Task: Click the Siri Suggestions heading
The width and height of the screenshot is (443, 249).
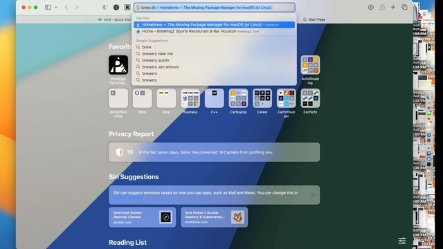Action: [134, 177]
